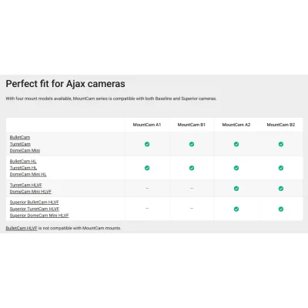The height and width of the screenshot is (308, 308).
Task: Open the TurretCam HLVF link
Action: [25, 185]
